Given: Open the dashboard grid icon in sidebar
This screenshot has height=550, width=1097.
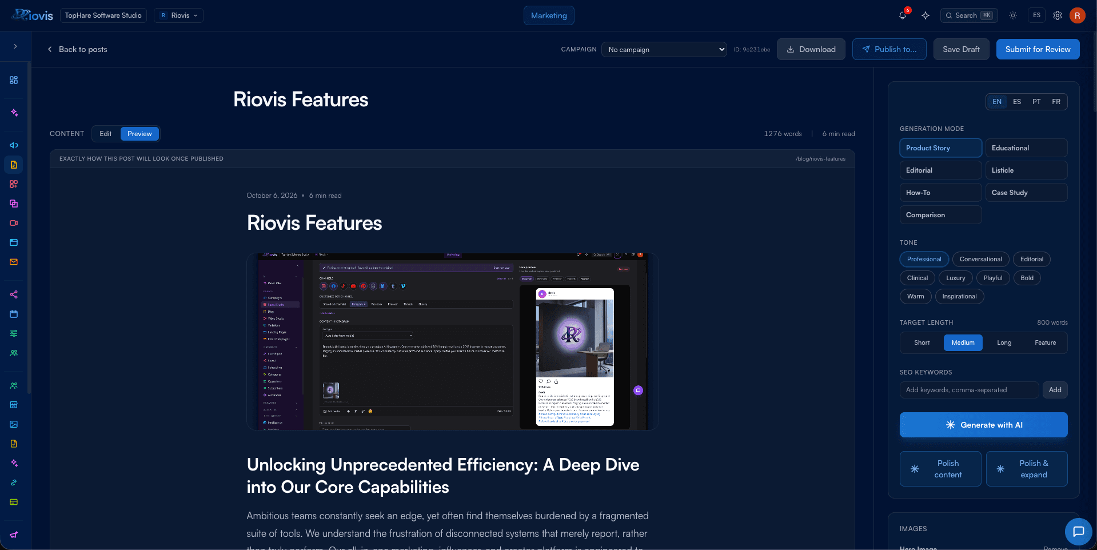Looking at the screenshot, I should pyautogui.click(x=14, y=80).
